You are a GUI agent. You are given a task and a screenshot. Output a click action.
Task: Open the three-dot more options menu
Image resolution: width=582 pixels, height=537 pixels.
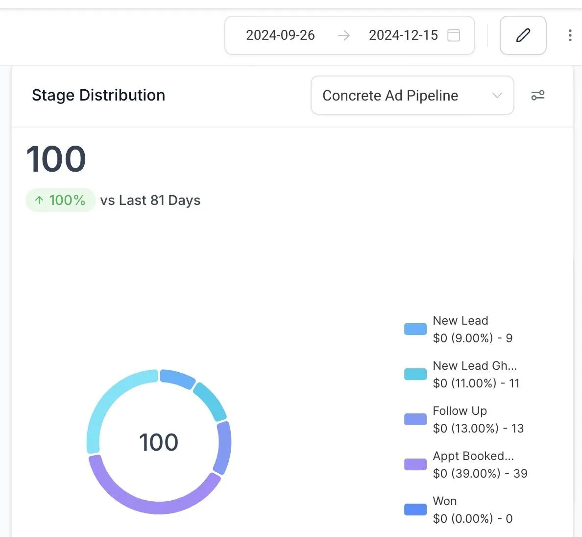coord(570,35)
